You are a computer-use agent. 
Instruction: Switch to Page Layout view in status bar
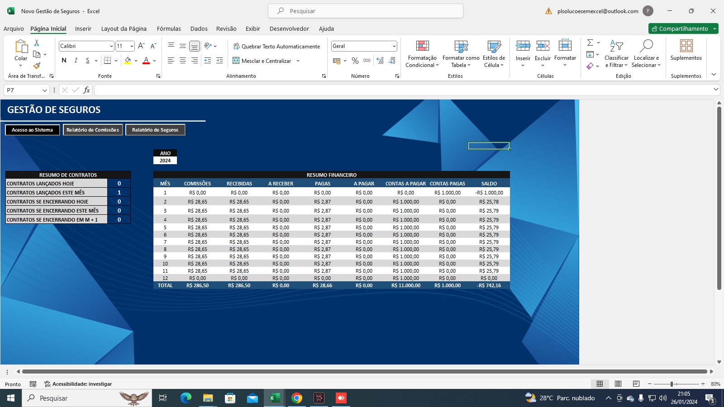[618, 384]
